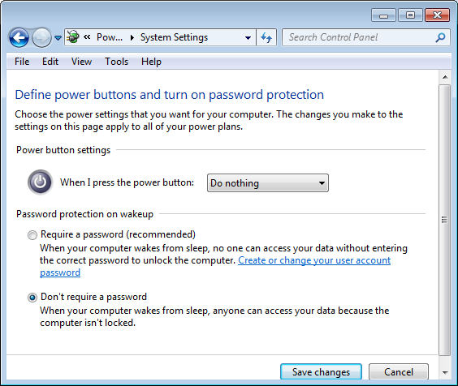Open the Do nothing power button dropdown
Image resolution: width=458 pixels, height=386 pixels.
[x=268, y=183]
